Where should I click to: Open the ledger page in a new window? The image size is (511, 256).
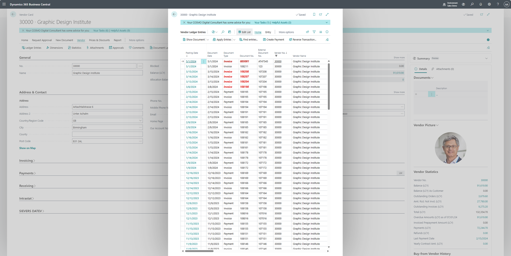pyautogui.click(x=320, y=15)
